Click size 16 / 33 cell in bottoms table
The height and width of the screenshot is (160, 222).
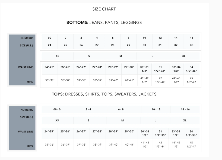[x=192, y=41]
